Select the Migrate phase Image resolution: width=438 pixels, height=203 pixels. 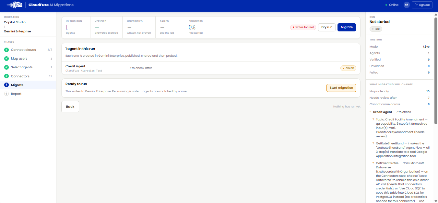click(x=28, y=85)
